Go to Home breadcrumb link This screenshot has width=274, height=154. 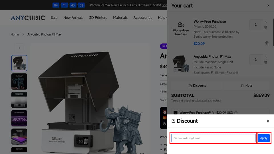15,35
